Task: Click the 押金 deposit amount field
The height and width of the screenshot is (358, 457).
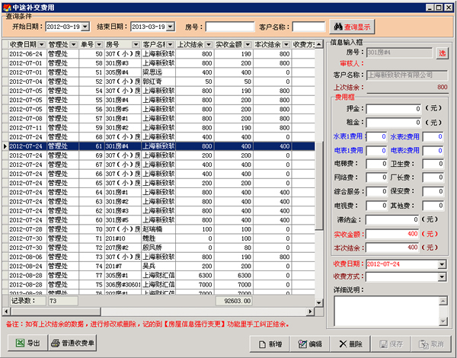Action: pyautogui.click(x=394, y=109)
